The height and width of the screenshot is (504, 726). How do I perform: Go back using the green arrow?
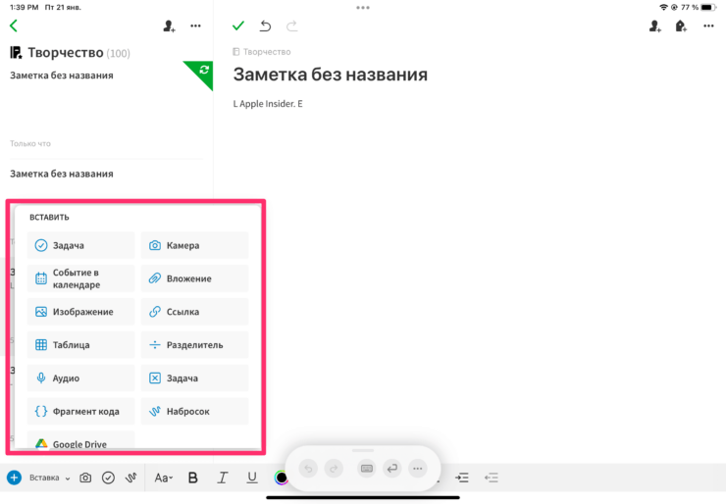point(13,26)
